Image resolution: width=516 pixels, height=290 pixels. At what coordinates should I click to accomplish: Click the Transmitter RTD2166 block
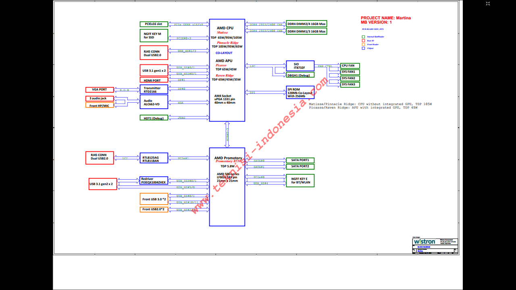click(154, 90)
